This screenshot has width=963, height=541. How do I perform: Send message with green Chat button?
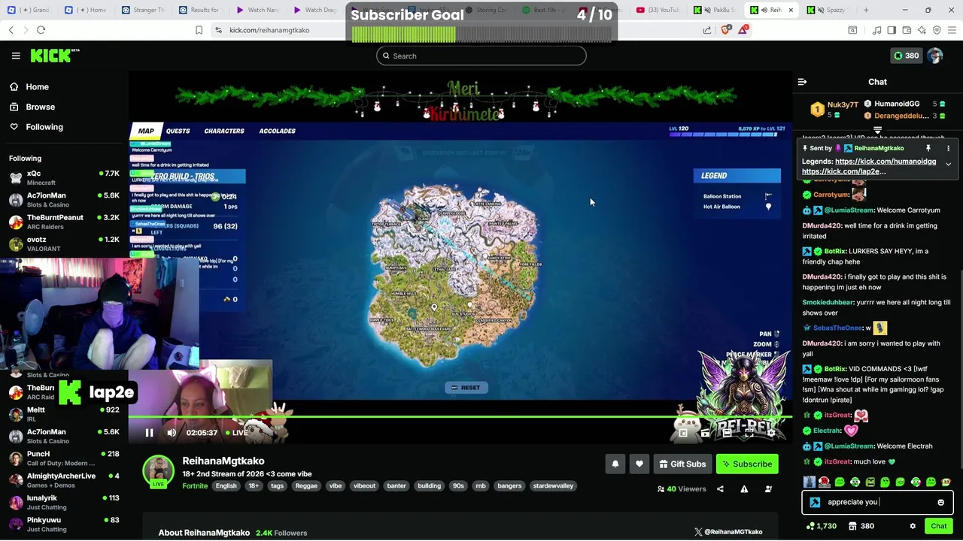coord(938,527)
